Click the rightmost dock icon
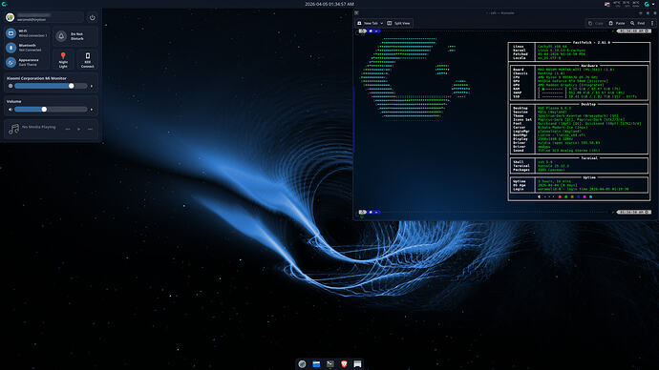The width and height of the screenshot is (659, 370). [357, 363]
